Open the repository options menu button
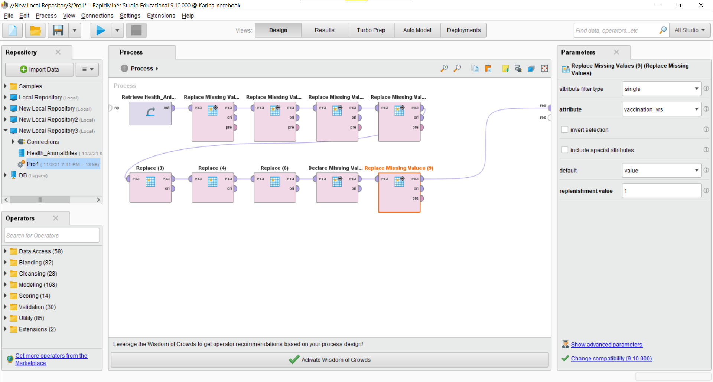Screen dimensions: 713x382 click(88, 69)
